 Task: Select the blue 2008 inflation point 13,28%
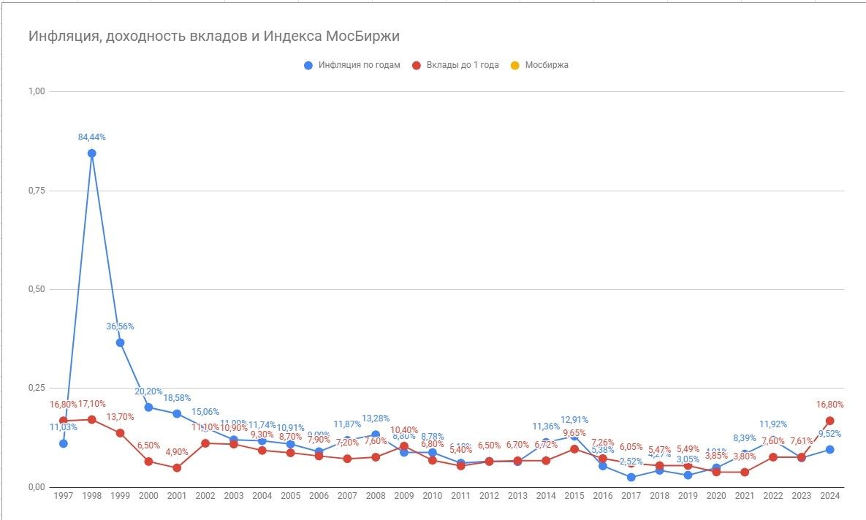click(x=376, y=435)
